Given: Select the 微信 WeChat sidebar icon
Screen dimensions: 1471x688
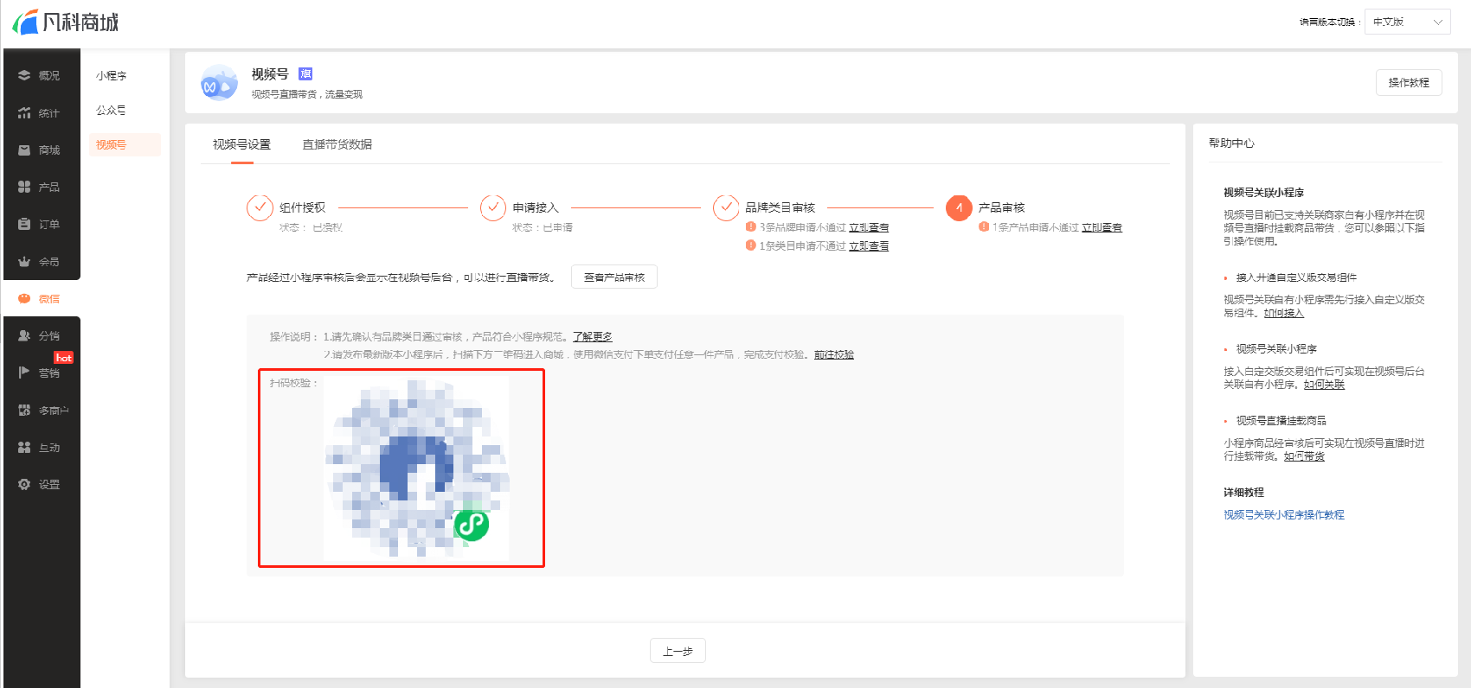Looking at the screenshot, I should 24,298.
